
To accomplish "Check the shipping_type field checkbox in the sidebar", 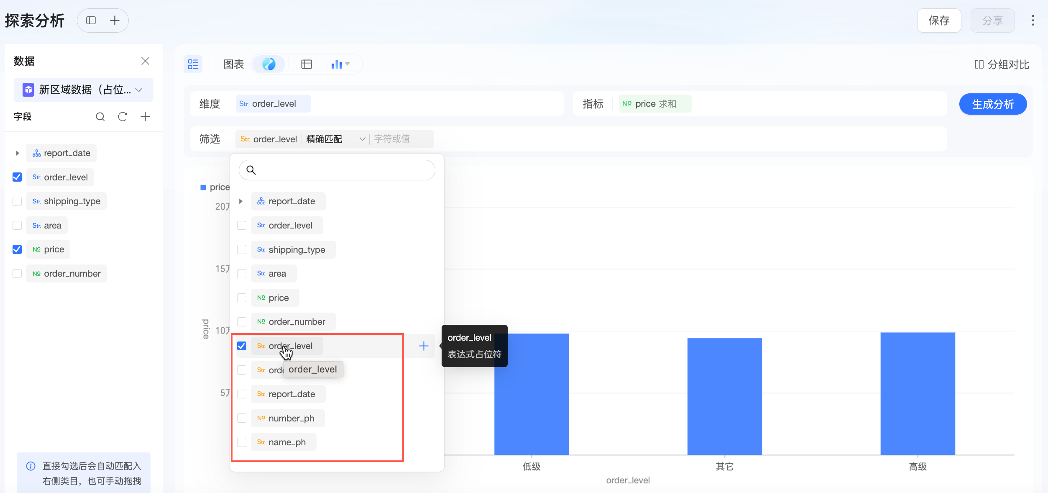I will pos(17,201).
